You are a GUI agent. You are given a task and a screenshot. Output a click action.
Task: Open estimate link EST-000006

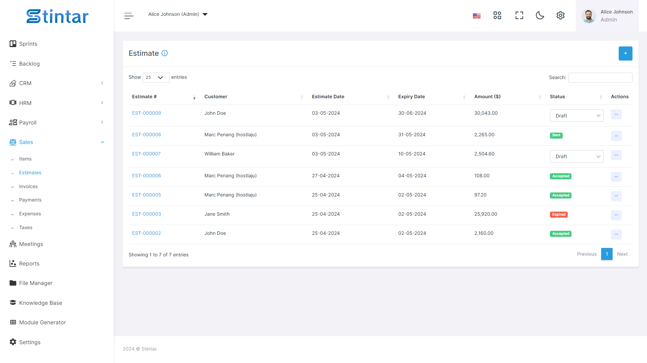(147, 176)
